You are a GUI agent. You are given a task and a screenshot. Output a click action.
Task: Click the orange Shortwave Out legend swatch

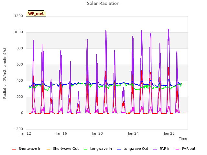(x=48, y=149)
